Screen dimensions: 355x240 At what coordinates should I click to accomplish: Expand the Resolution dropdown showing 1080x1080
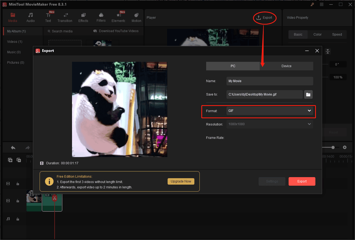pos(270,124)
